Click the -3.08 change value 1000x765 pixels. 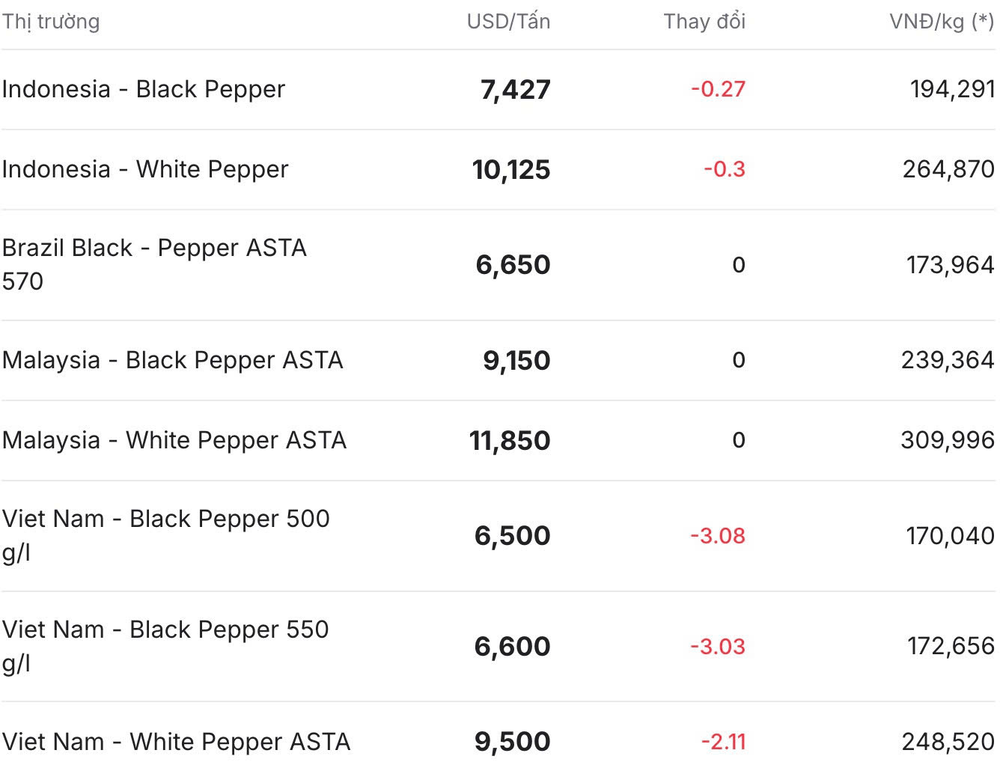click(718, 536)
